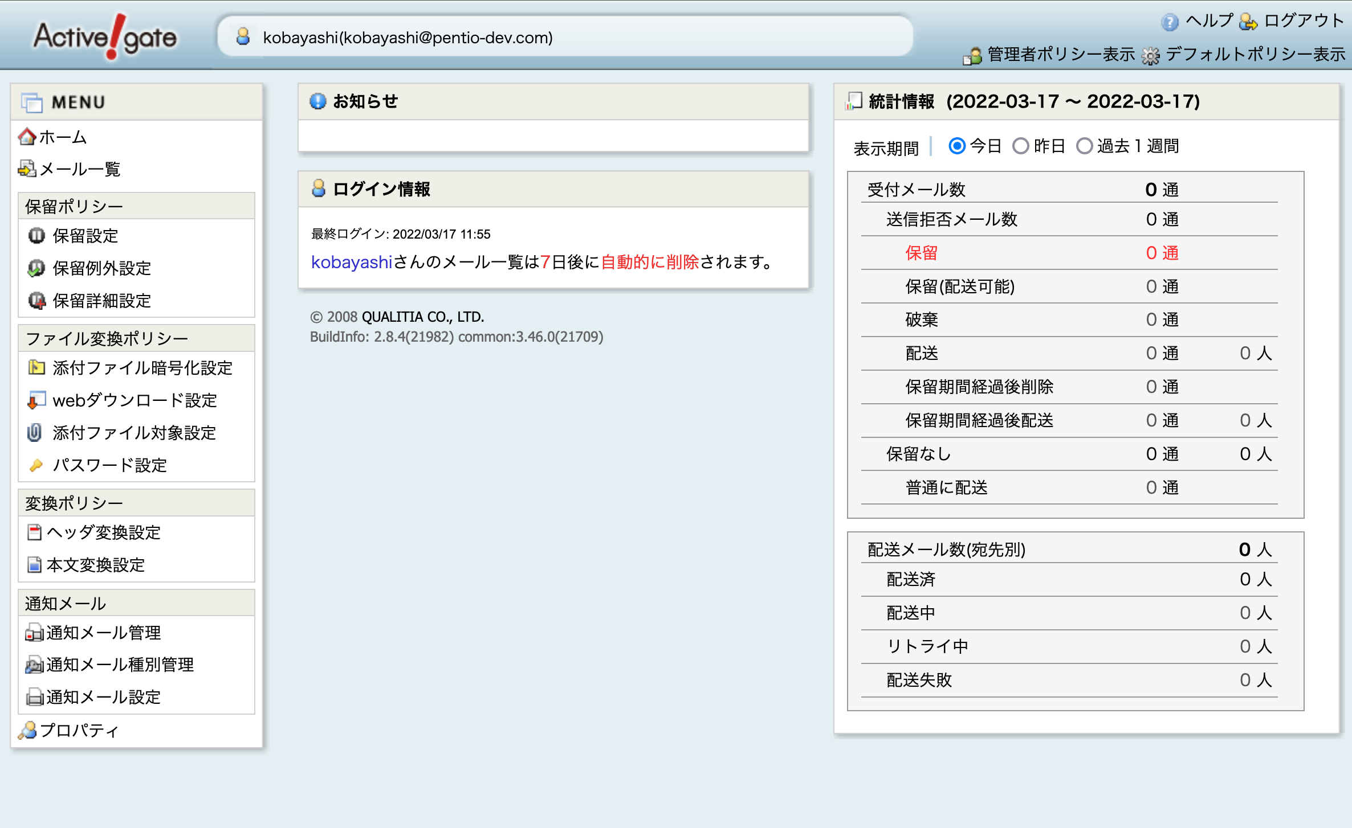Open 保留例外設定 menu item
This screenshot has width=1352, height=828.
[102, 268]
